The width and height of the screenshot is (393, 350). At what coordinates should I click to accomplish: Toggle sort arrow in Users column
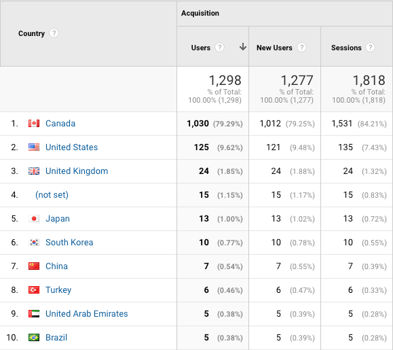(242, 47)
